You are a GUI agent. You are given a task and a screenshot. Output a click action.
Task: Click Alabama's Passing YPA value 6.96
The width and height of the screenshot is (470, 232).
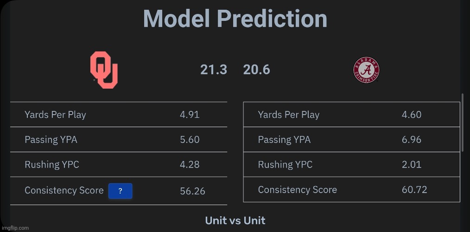412,140
